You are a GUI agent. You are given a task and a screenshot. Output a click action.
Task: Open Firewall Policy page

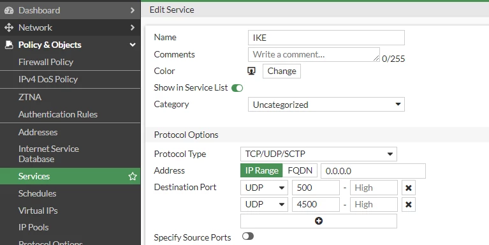point(46,62)
